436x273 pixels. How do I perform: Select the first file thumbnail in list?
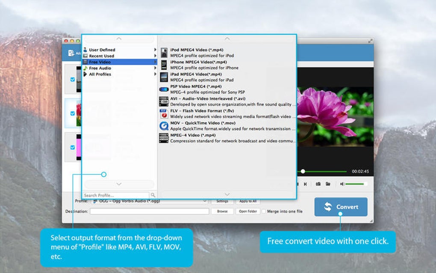click(x=79, y=79)
